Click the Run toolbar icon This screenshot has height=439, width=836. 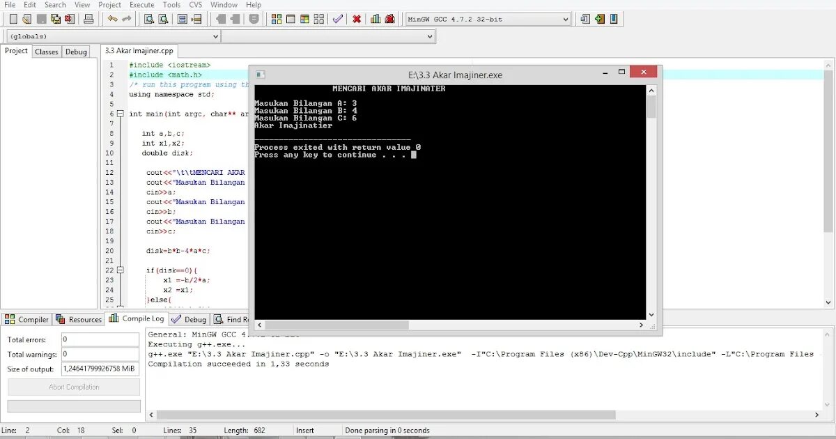pos(291,19)
